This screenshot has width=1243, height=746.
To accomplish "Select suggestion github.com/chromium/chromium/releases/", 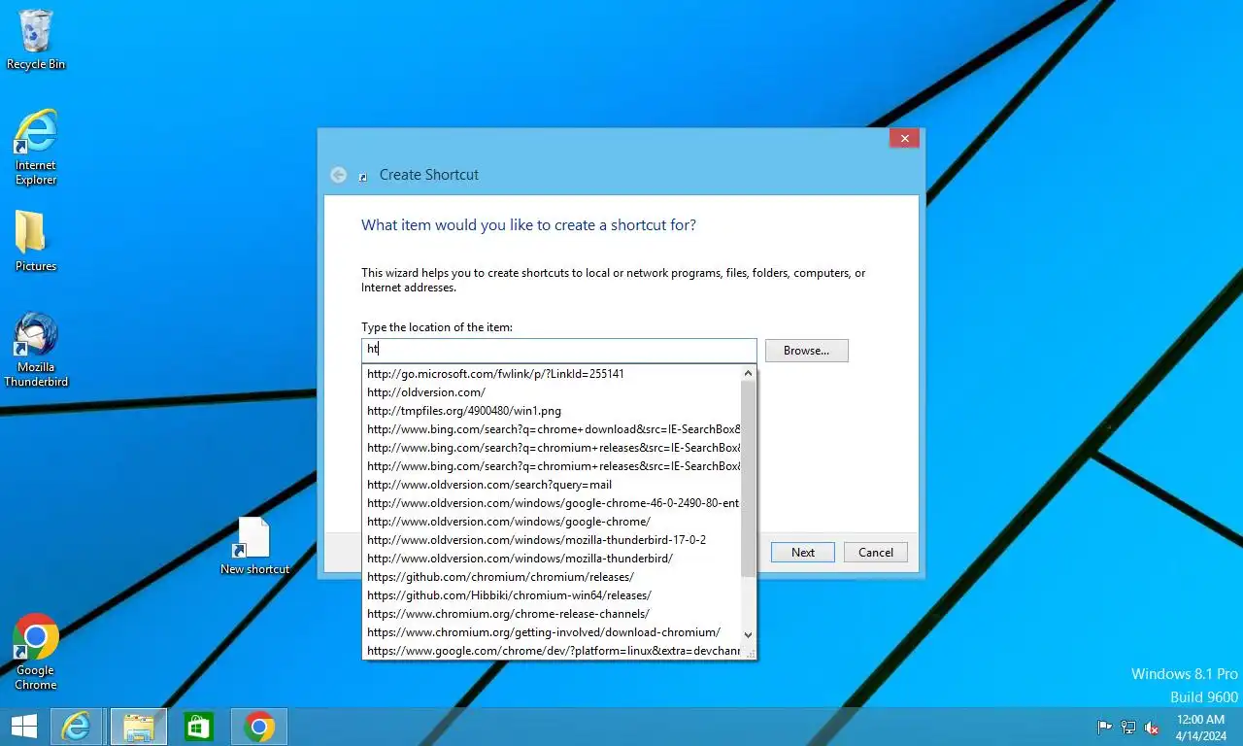I will tap(552, 577).
